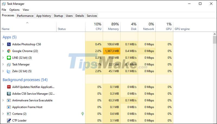The height and width of the screenshot is (124, 217).
Task: Select Adobe CS6 Service Manager name
Action: pyautogui.click(x=33, y=94)
